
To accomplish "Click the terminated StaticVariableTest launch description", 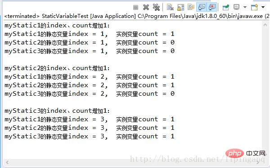I will coord(137,16).
